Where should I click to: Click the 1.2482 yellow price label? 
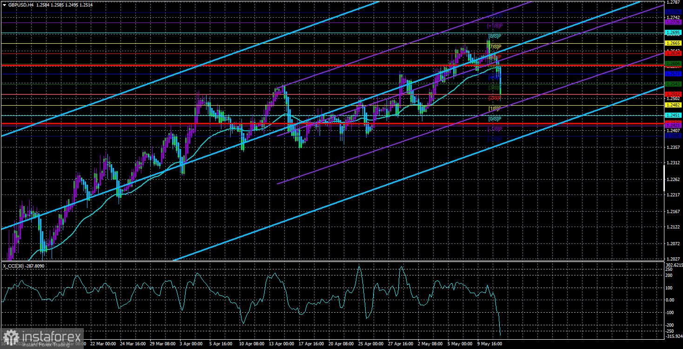674,105
